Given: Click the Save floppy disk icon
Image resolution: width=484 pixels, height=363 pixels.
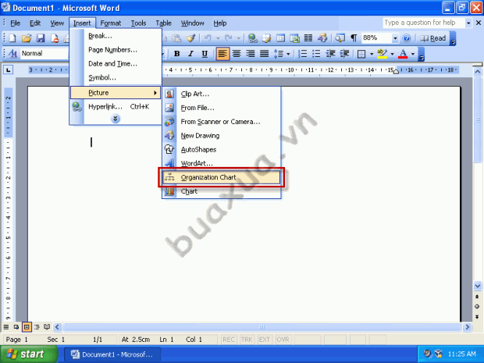Looking at the screenshot, I should (x=41, y=38).
